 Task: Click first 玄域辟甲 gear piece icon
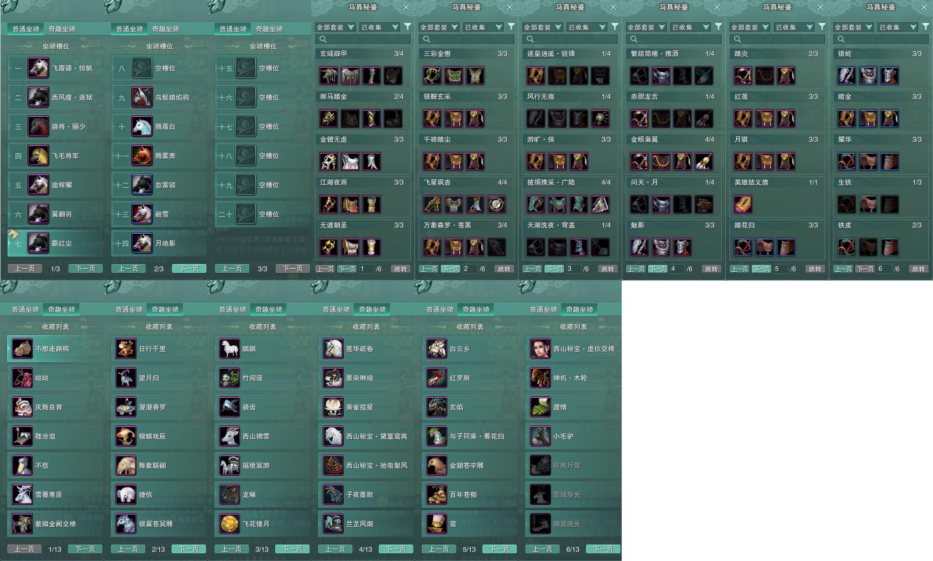329,76
